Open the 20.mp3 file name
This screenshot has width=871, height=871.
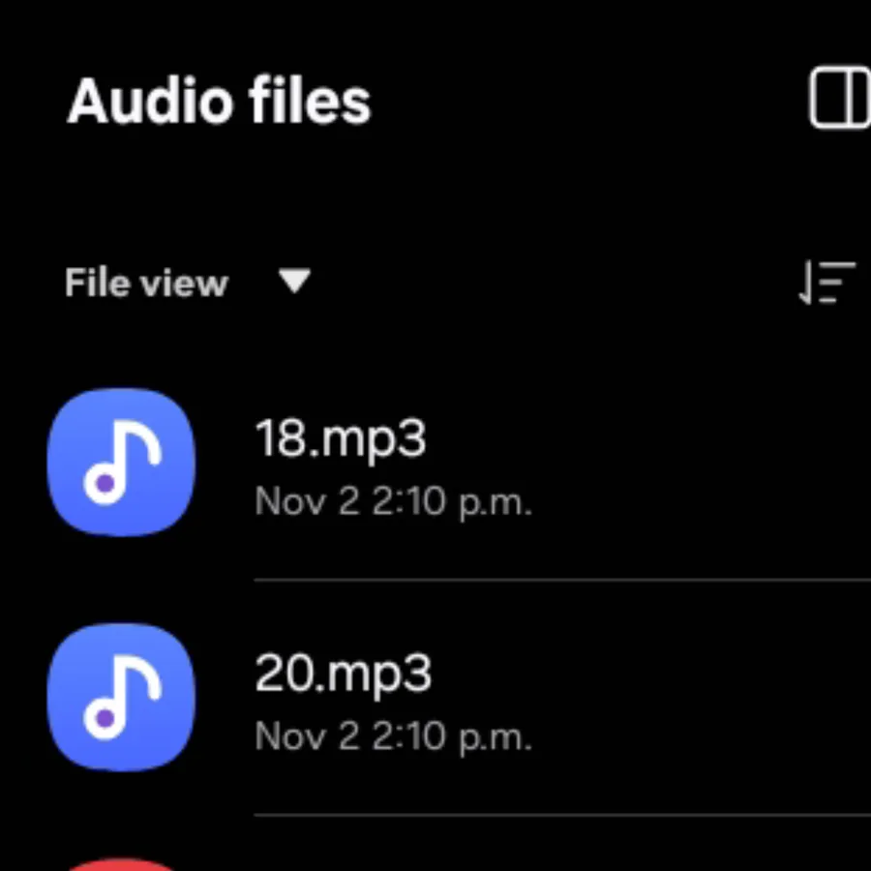[x=343, y=674]
